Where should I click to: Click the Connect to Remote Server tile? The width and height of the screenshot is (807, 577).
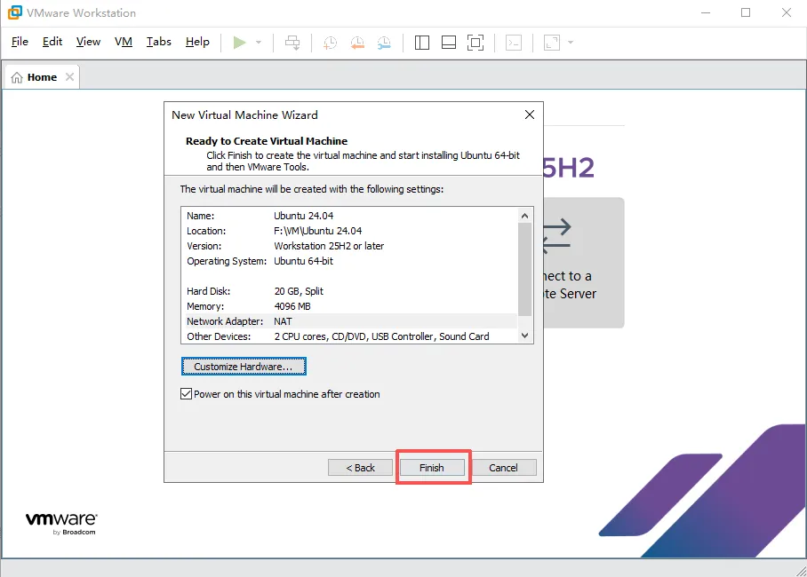coord(584,263)
